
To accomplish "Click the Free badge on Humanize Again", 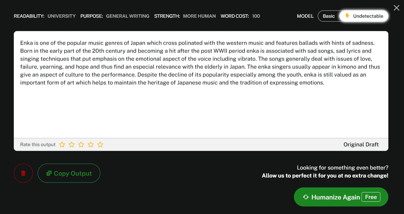I will pos(371,197).
